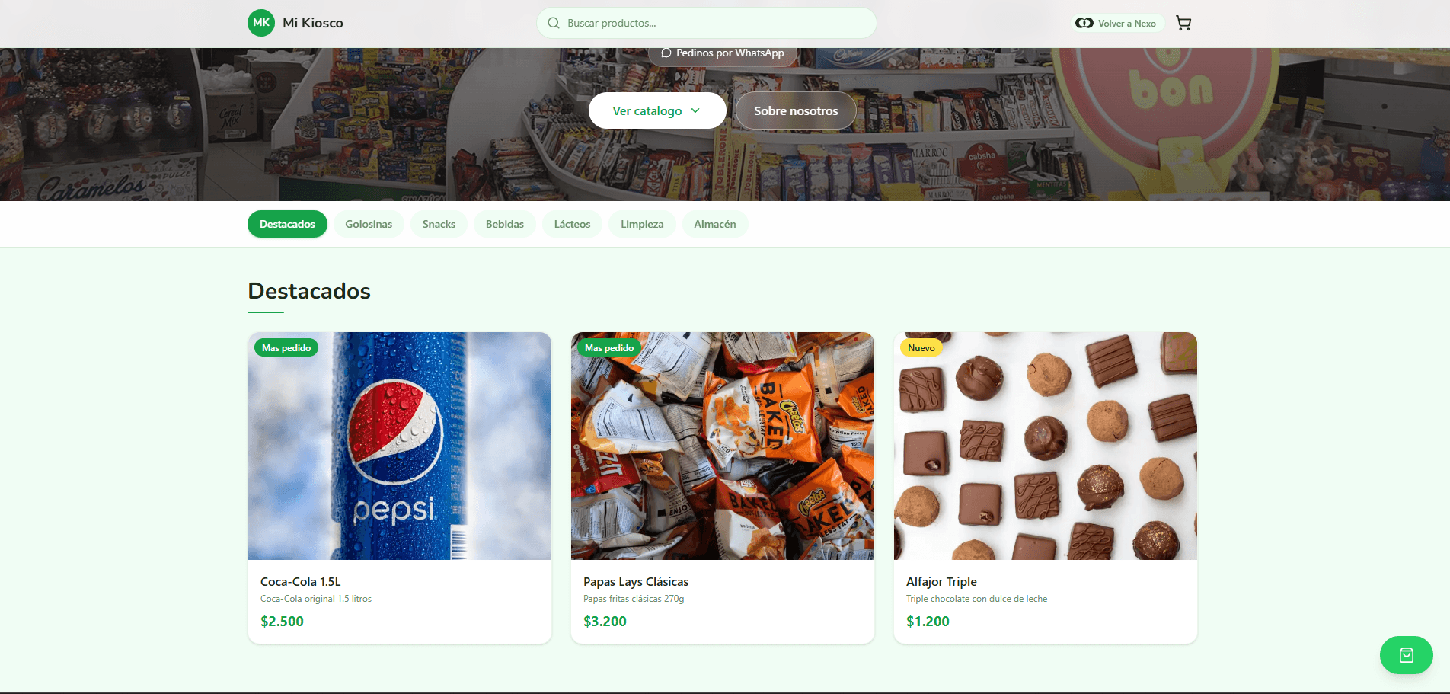Select the Bebidas category pill
Viewport: 1450px width, 694px height.
pyautogui.click(x=505, y=224)
